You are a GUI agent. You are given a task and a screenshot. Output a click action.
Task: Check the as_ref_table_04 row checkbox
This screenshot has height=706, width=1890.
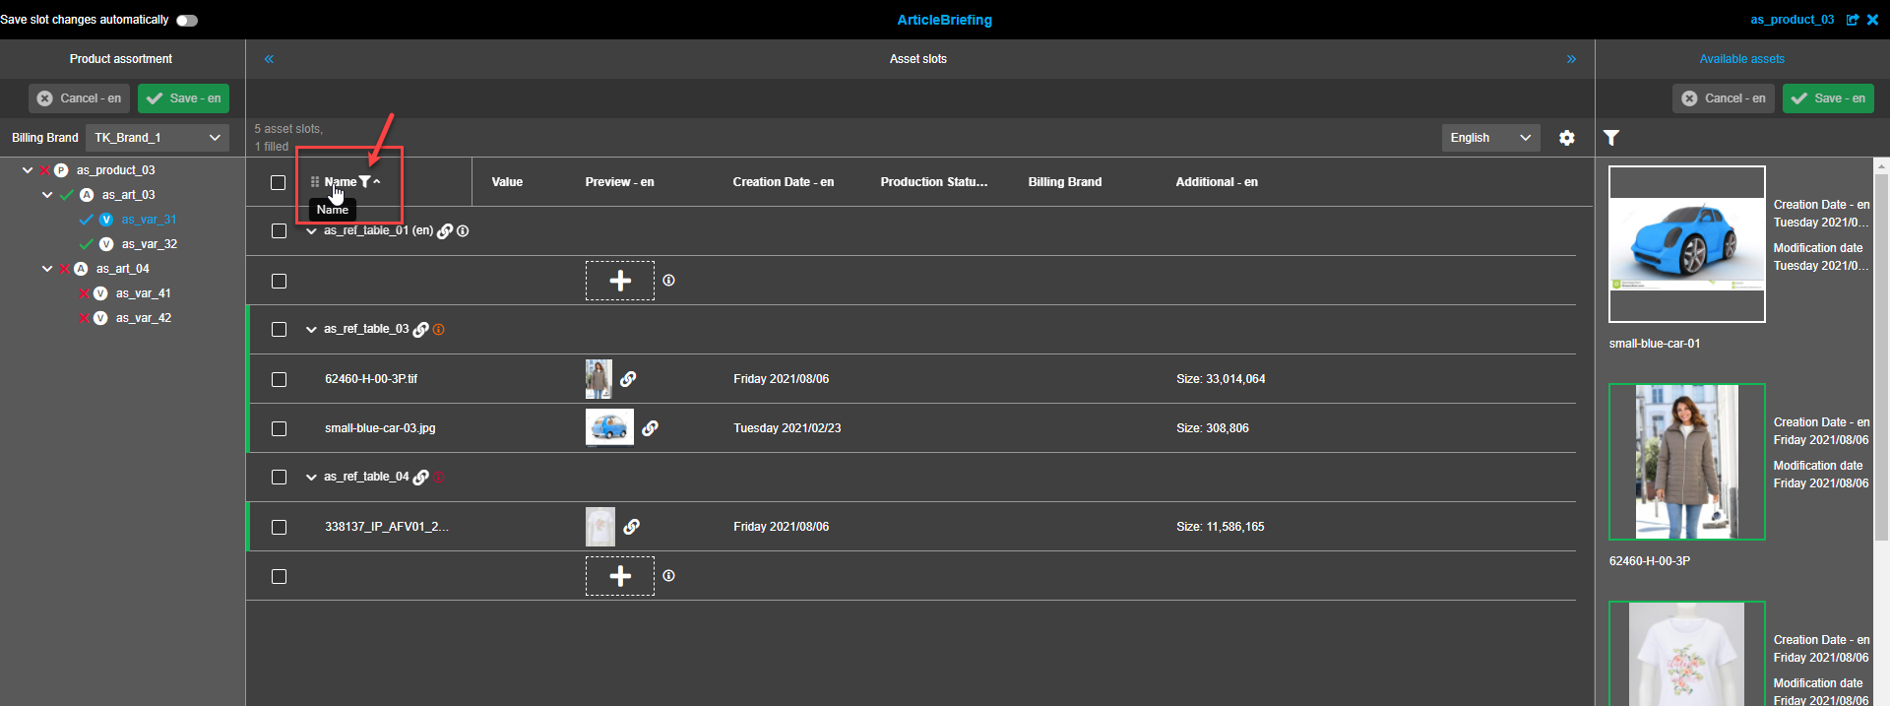(x=279, y=478)
